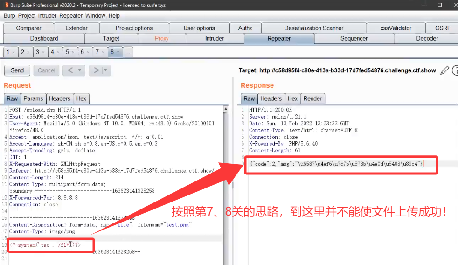
Task: Close Repeater tab 2
Action: 28,52
